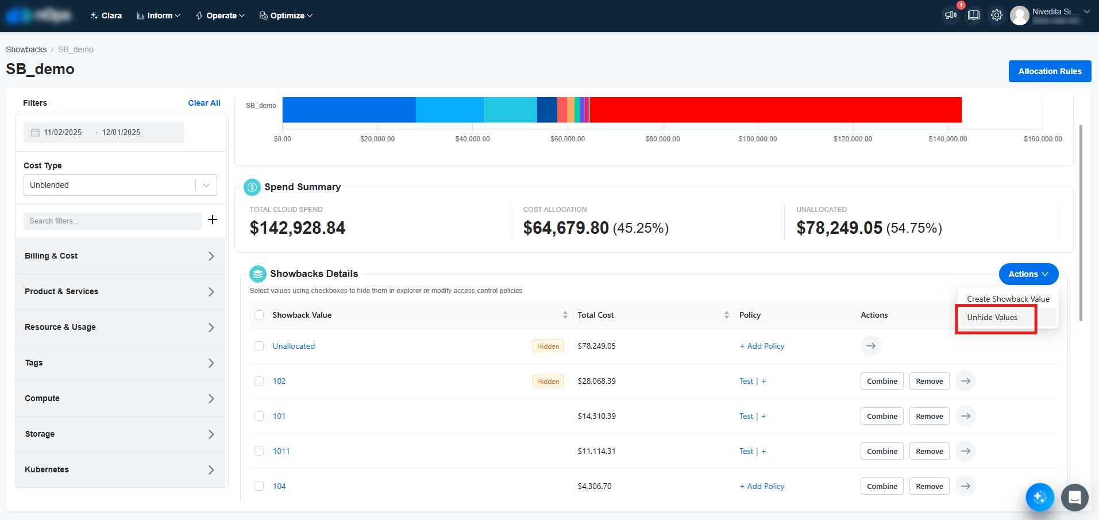
Task: Focus the Search filters input field
Action: pos(113,221)
